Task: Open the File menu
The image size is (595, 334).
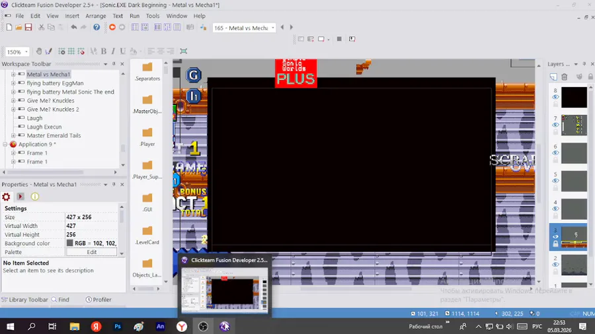Action: pyautogui.click(x=20, y=16)
